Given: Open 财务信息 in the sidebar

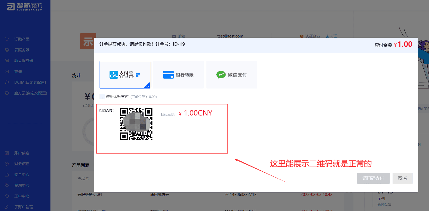Looking at the screenshot, I should pos(22,164).
